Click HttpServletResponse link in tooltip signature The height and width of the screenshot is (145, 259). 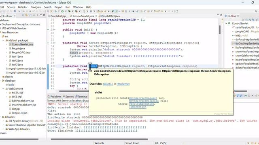(x=144, y=101)
